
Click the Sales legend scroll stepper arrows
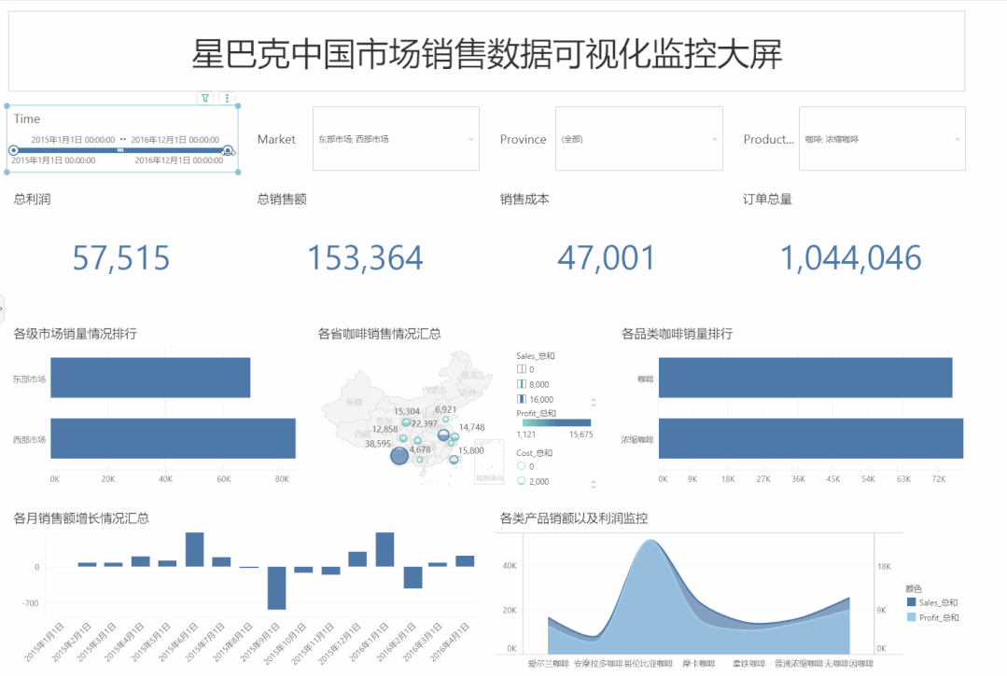tap(594, 403)
